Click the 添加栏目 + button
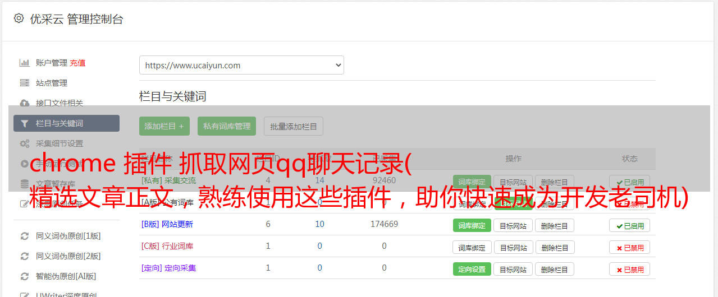Image resolution: width=718 pixels, height=297 pixels. 164,126
